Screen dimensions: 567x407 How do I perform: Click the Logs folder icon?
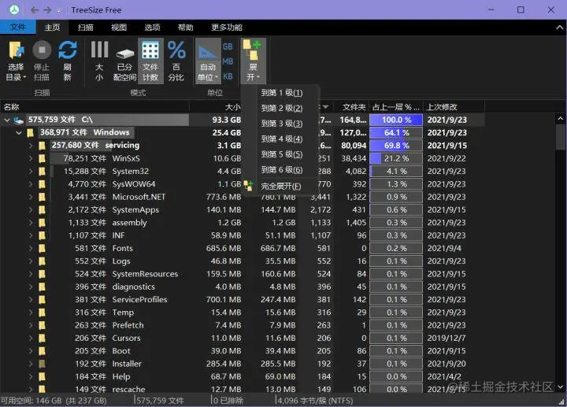(x=42, y=261)
